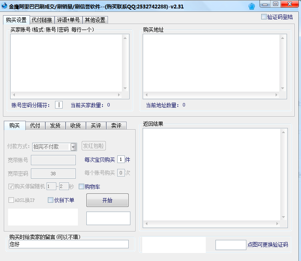
Task: Click right arrow of 买家账号 horizontal scrollbar
Action: (x=119, y=95)
